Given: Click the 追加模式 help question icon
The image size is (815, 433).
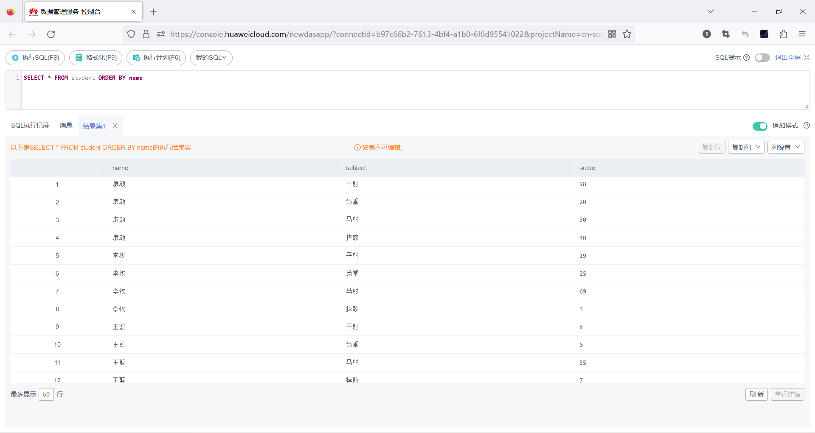Looking at the screenshot, I should click(x=807, y=126).
